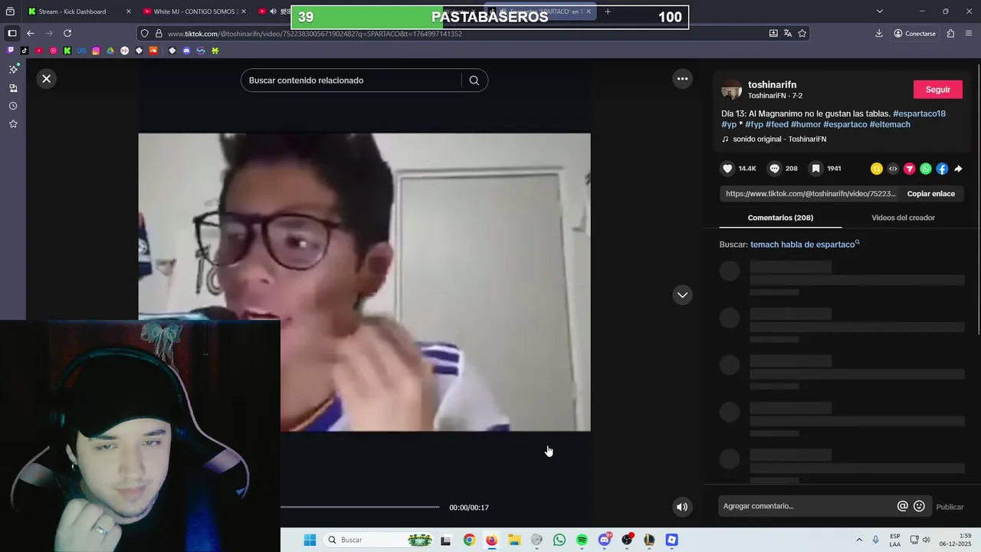
Task: Open the Twitch bookmark
Action: click(10, 51)
